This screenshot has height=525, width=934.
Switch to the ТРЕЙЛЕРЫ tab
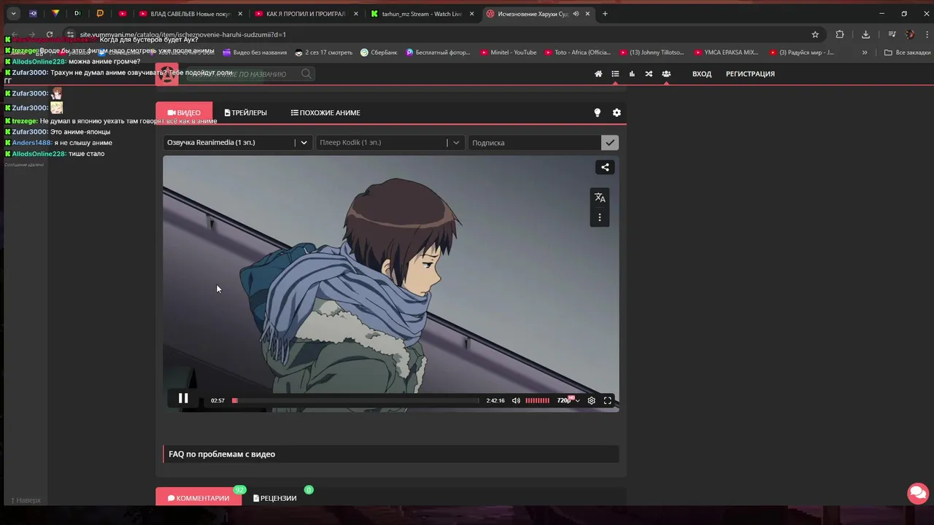[245, 112]
